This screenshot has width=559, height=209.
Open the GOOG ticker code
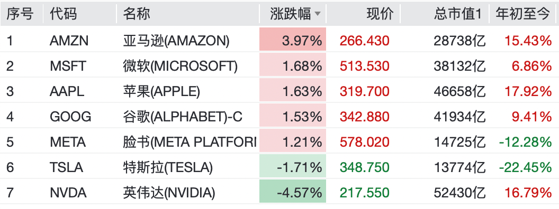pos(70,117)
